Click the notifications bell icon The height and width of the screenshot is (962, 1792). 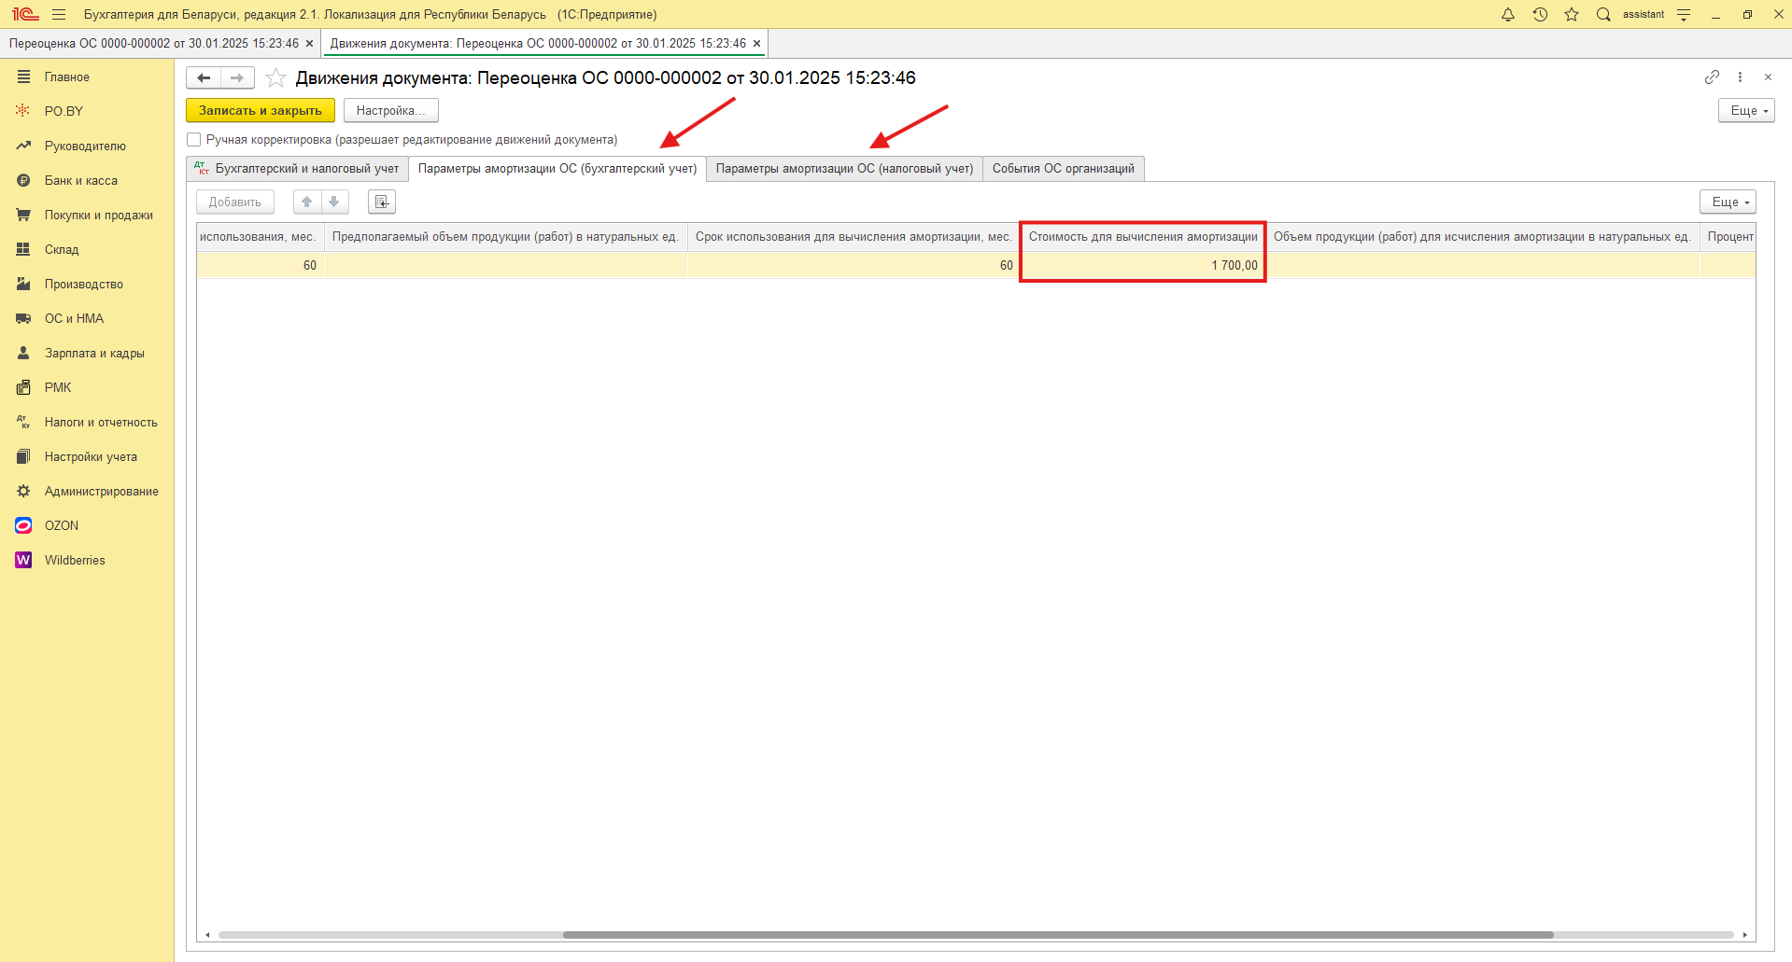1508,14
